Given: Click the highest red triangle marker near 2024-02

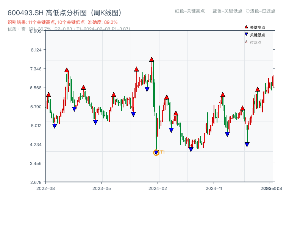Looking at the screenshot, I should point(151,59).
